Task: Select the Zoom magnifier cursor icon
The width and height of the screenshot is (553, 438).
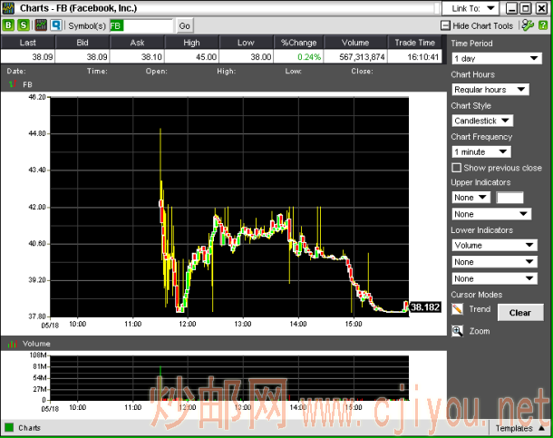Action: pos(457,331)
